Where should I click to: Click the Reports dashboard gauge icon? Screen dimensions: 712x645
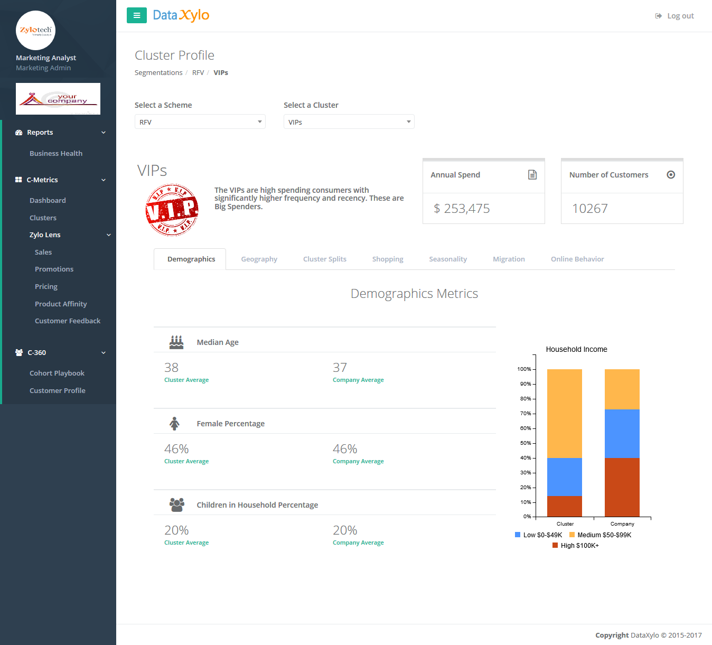coord(19,133)
